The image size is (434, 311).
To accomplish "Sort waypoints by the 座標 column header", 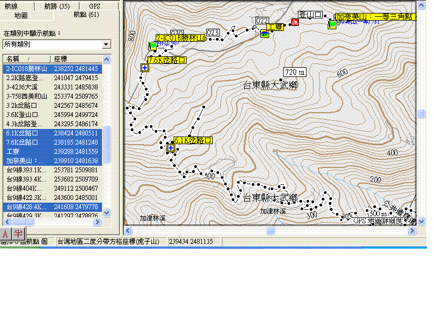I will point(76,59).
